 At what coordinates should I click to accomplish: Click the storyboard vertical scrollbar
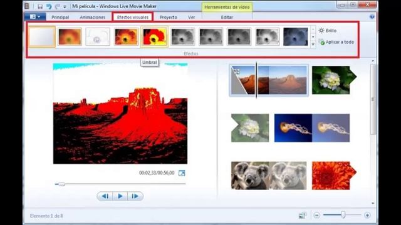[373, 99]
